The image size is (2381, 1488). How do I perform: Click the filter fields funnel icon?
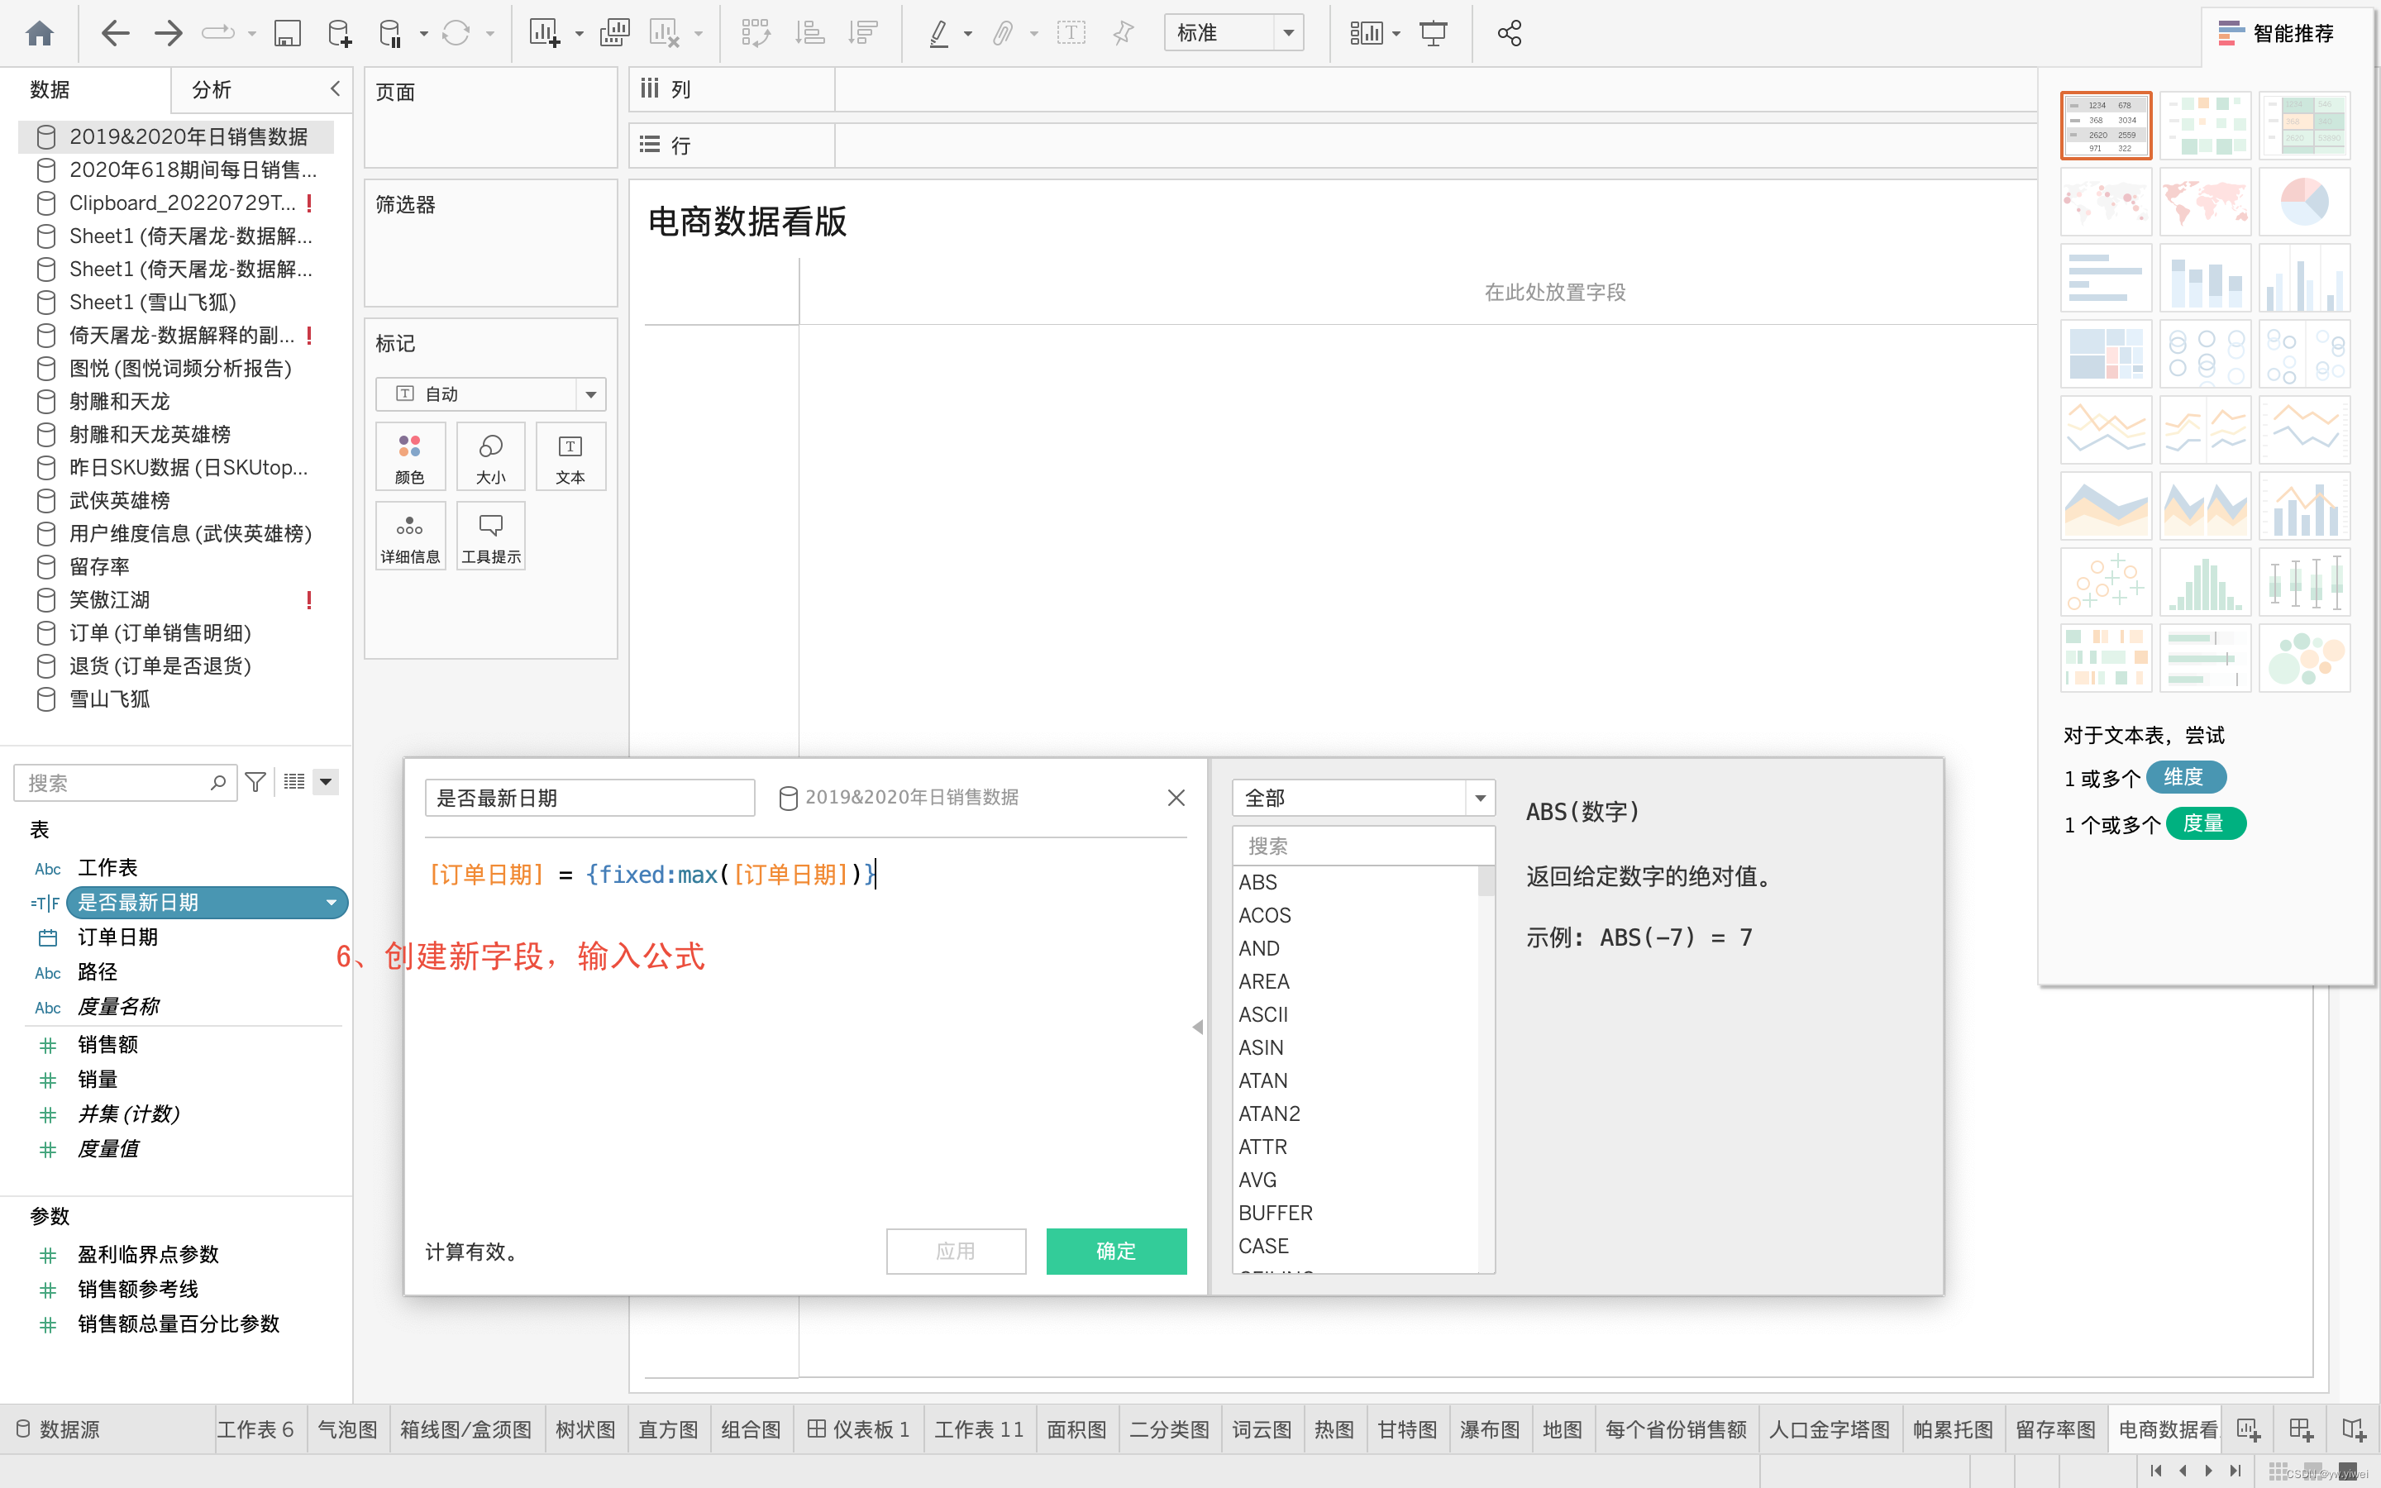click(x=255, y=782)
